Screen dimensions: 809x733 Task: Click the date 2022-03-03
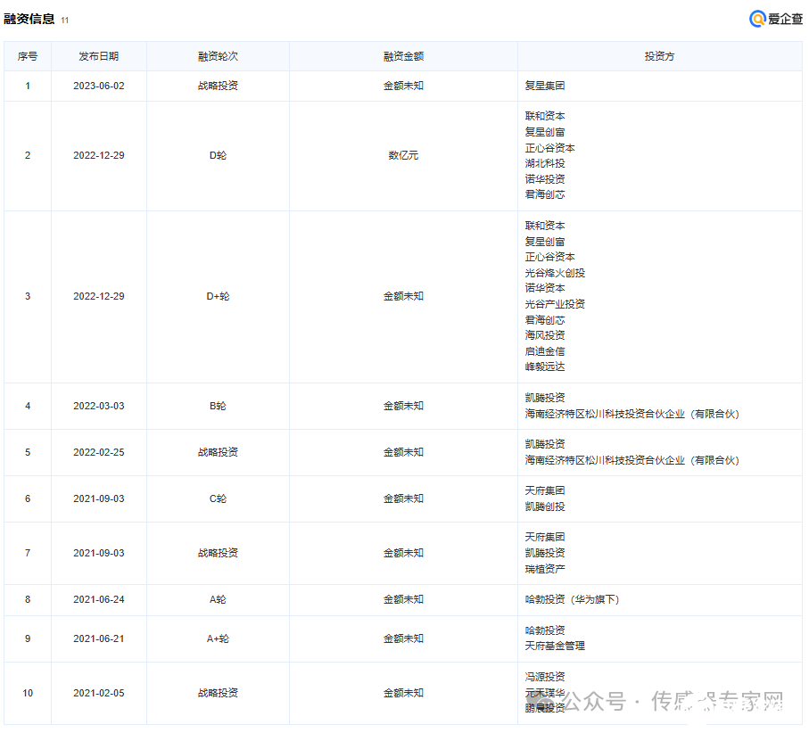point(98,406)
